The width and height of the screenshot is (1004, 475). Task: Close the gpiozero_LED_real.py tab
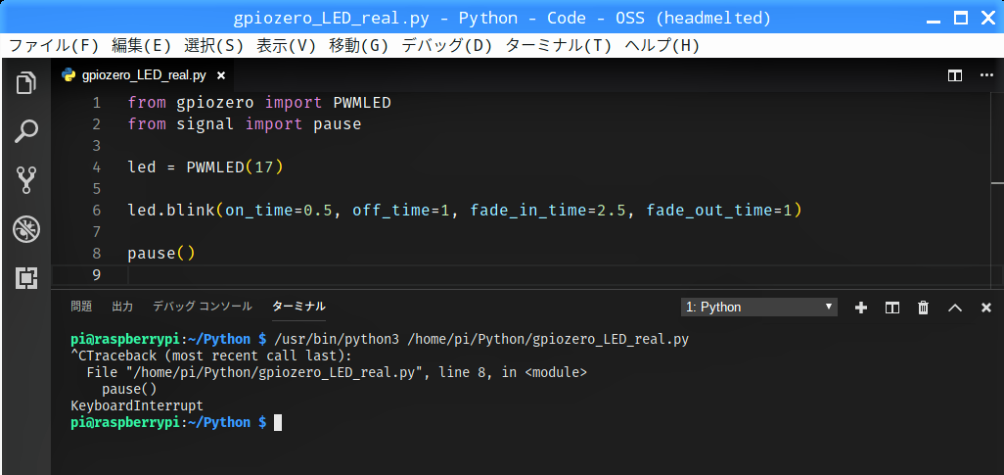coord(221,75)
